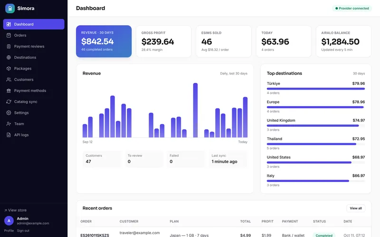Click the Team add-user icon
The width and height of the screenshot is (380, 237).
[9, 124]
